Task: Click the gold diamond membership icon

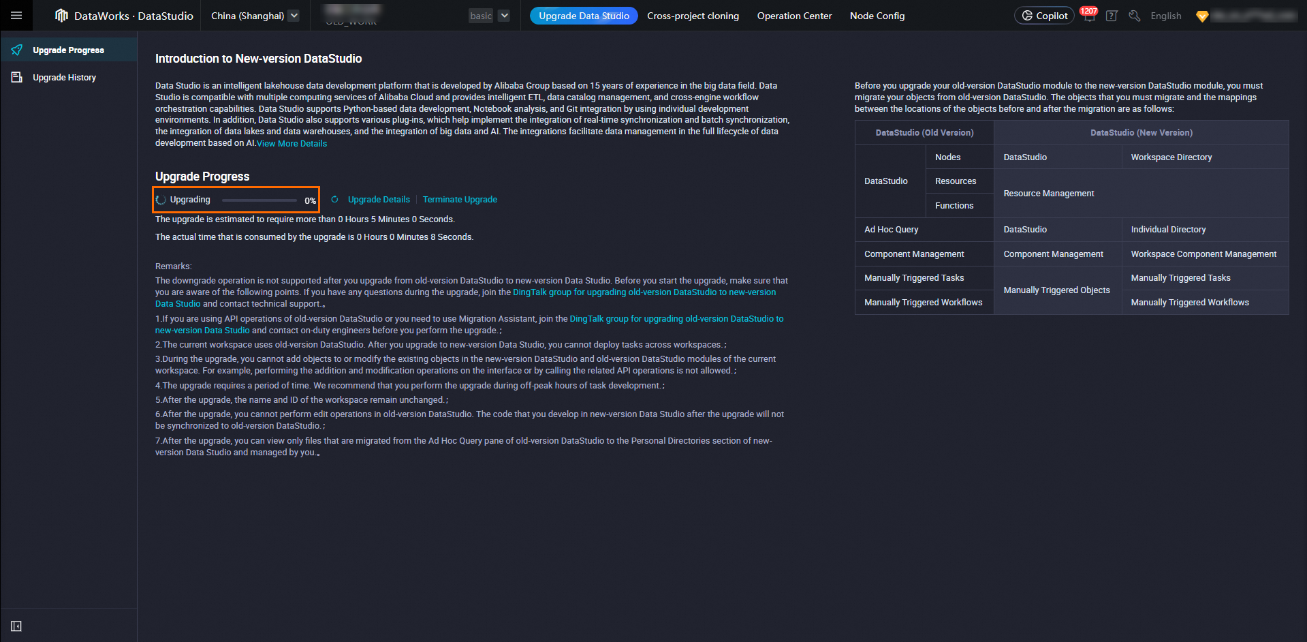Action: pyautogui.click(x=1202, y=16)
